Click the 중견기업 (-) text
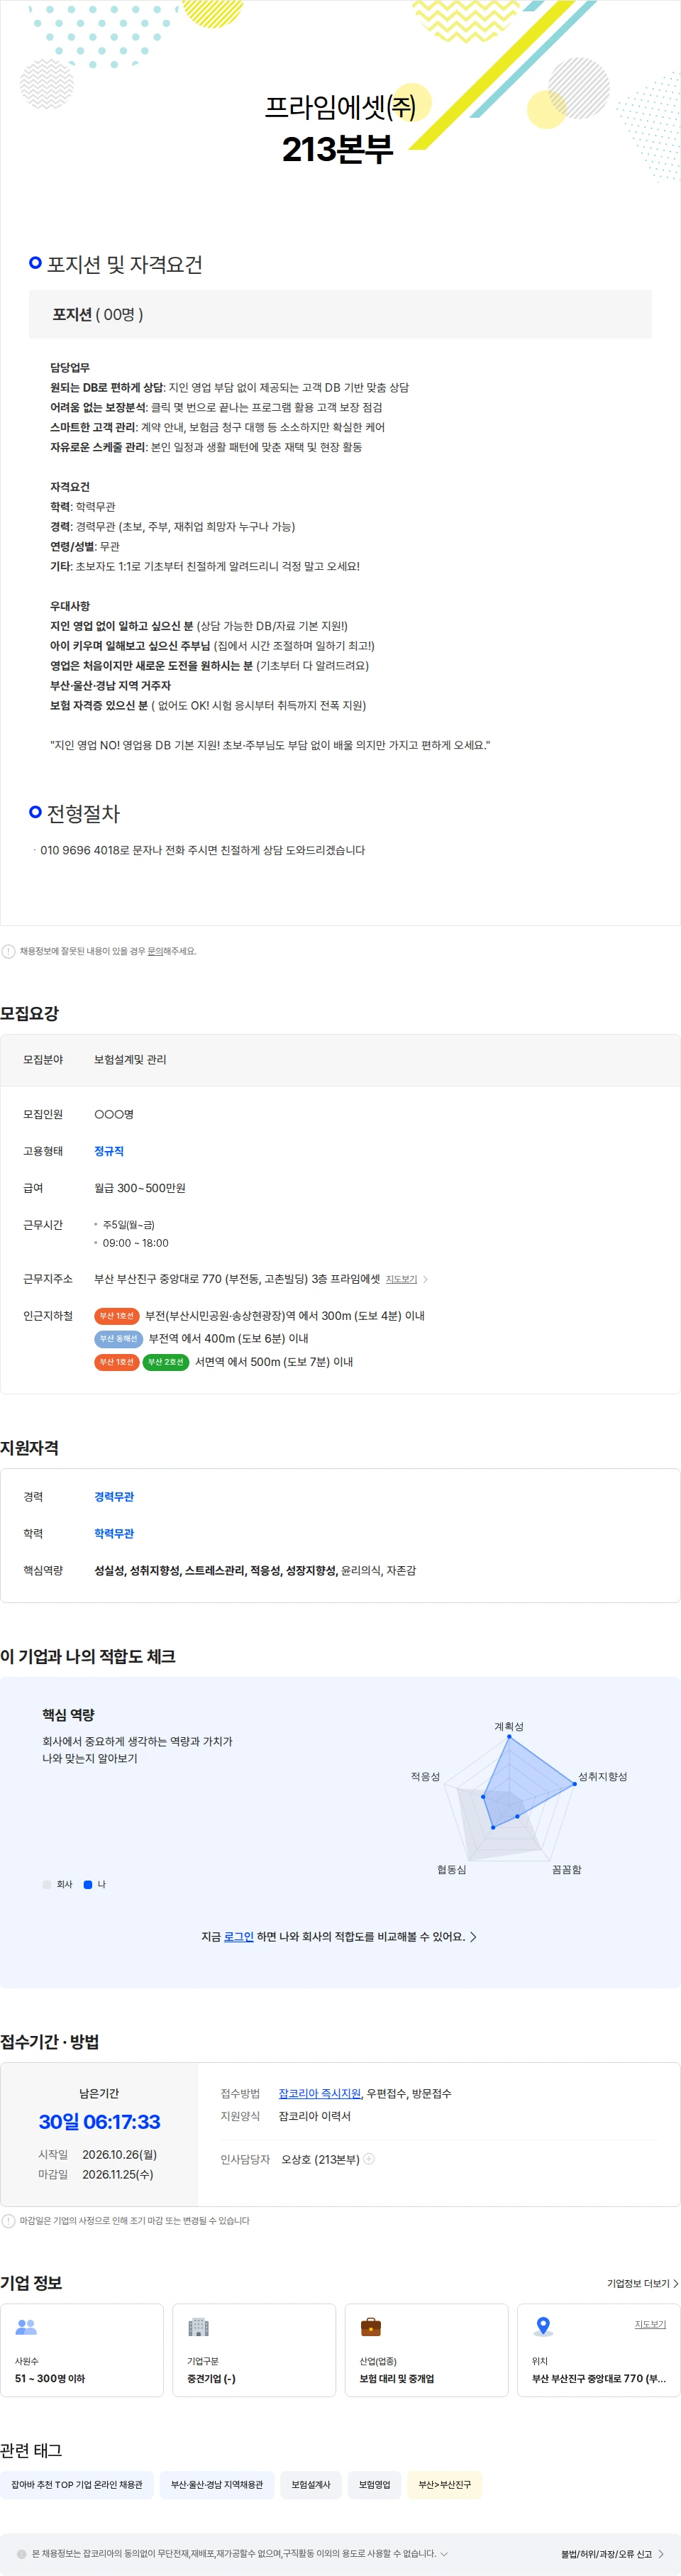Image resolution: width=681 pixels, height=2576 pixels. tap(211, 2378)
